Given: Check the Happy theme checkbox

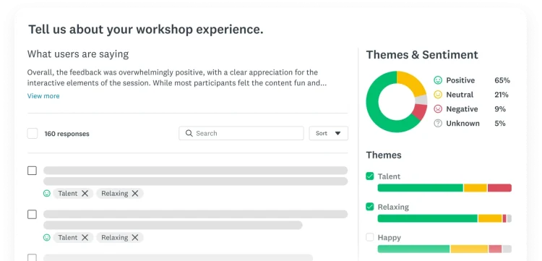Looking at the screenshot, I should [x=370, y=237].
